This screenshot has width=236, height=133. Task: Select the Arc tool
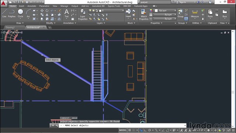tap(28, 13)
